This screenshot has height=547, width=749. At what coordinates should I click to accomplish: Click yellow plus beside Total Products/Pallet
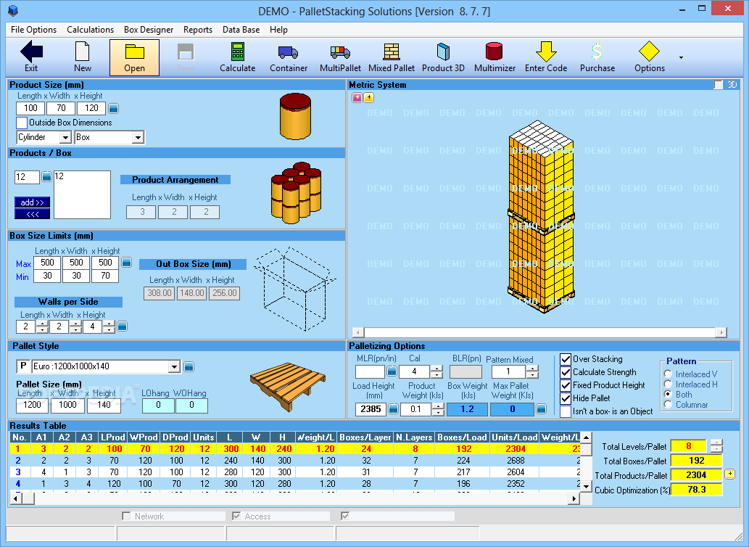pos(729,474)
